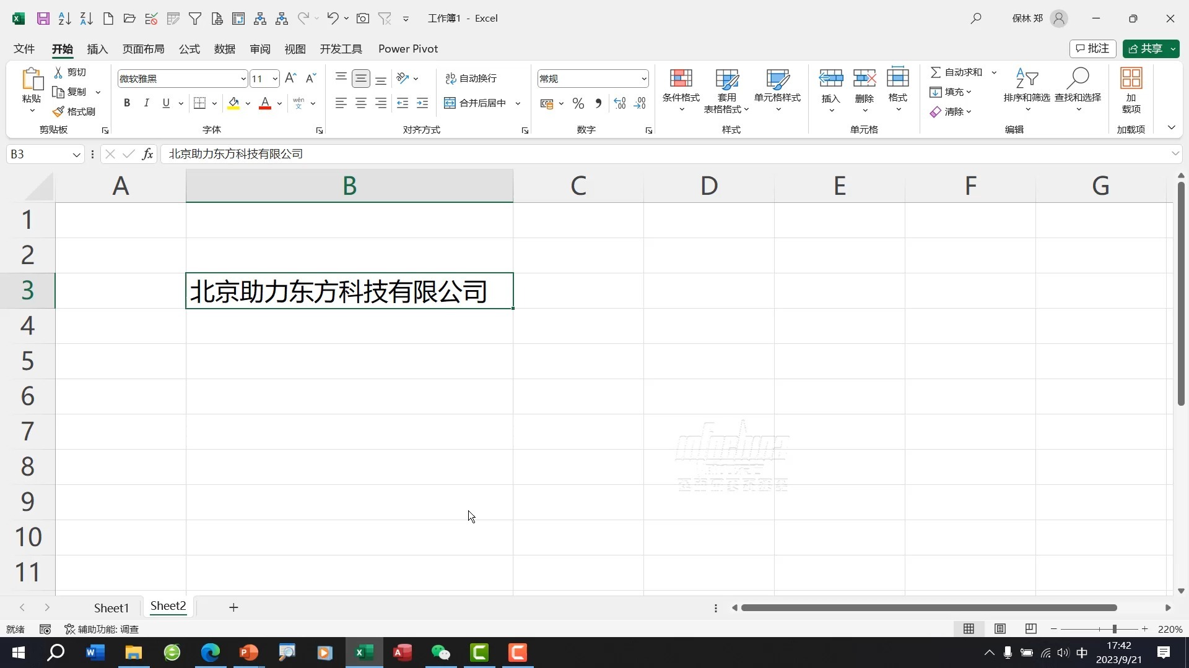Viewport: 1189px width, 668px height.
Task: Click the zoom slider handle
Action: pos(1114,629)
